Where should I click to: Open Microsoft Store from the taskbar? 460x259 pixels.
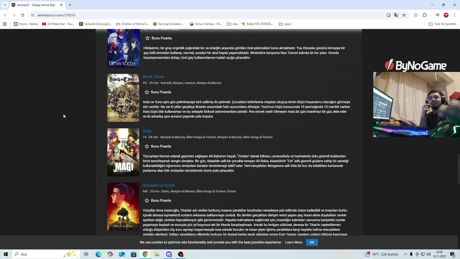click(133, 254)
